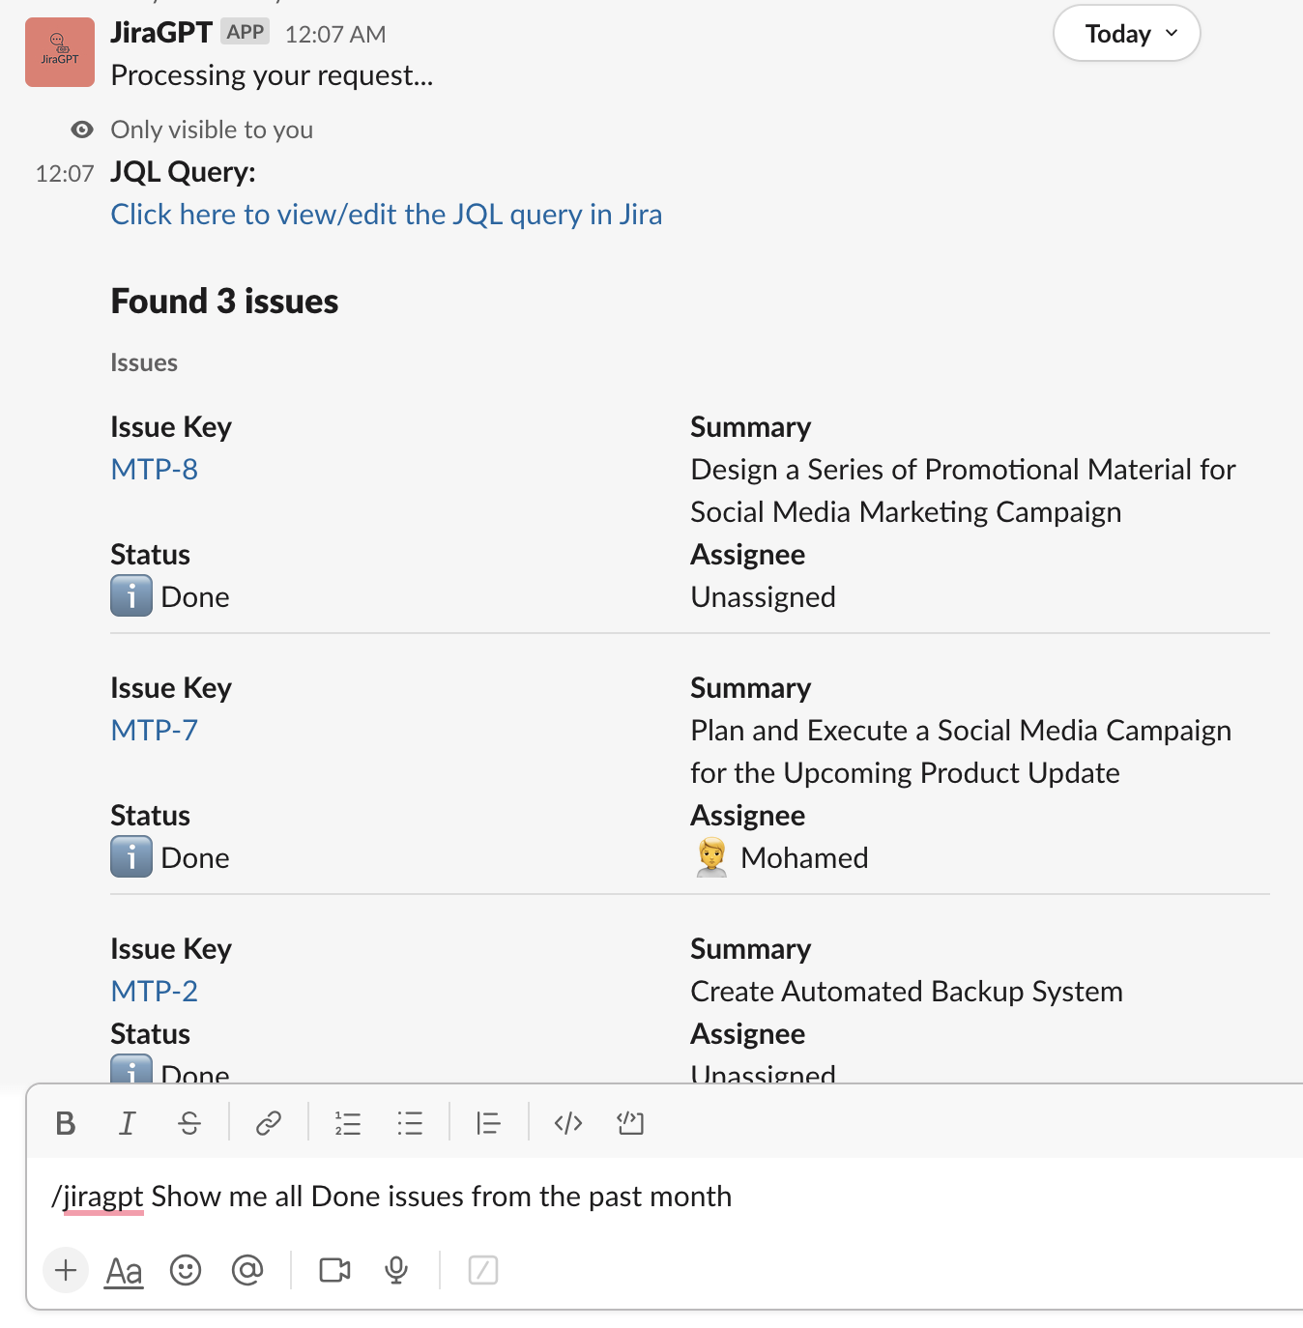Mention someone with the @ icon
Image resolution: width=1303 pixels, height=1328 pixels.
click(x=247, y=1270)
